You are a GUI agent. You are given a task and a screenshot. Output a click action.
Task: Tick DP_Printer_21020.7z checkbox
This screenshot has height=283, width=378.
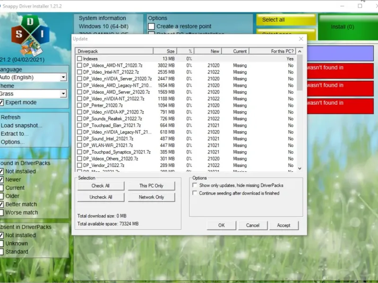[x=79, y=105]
